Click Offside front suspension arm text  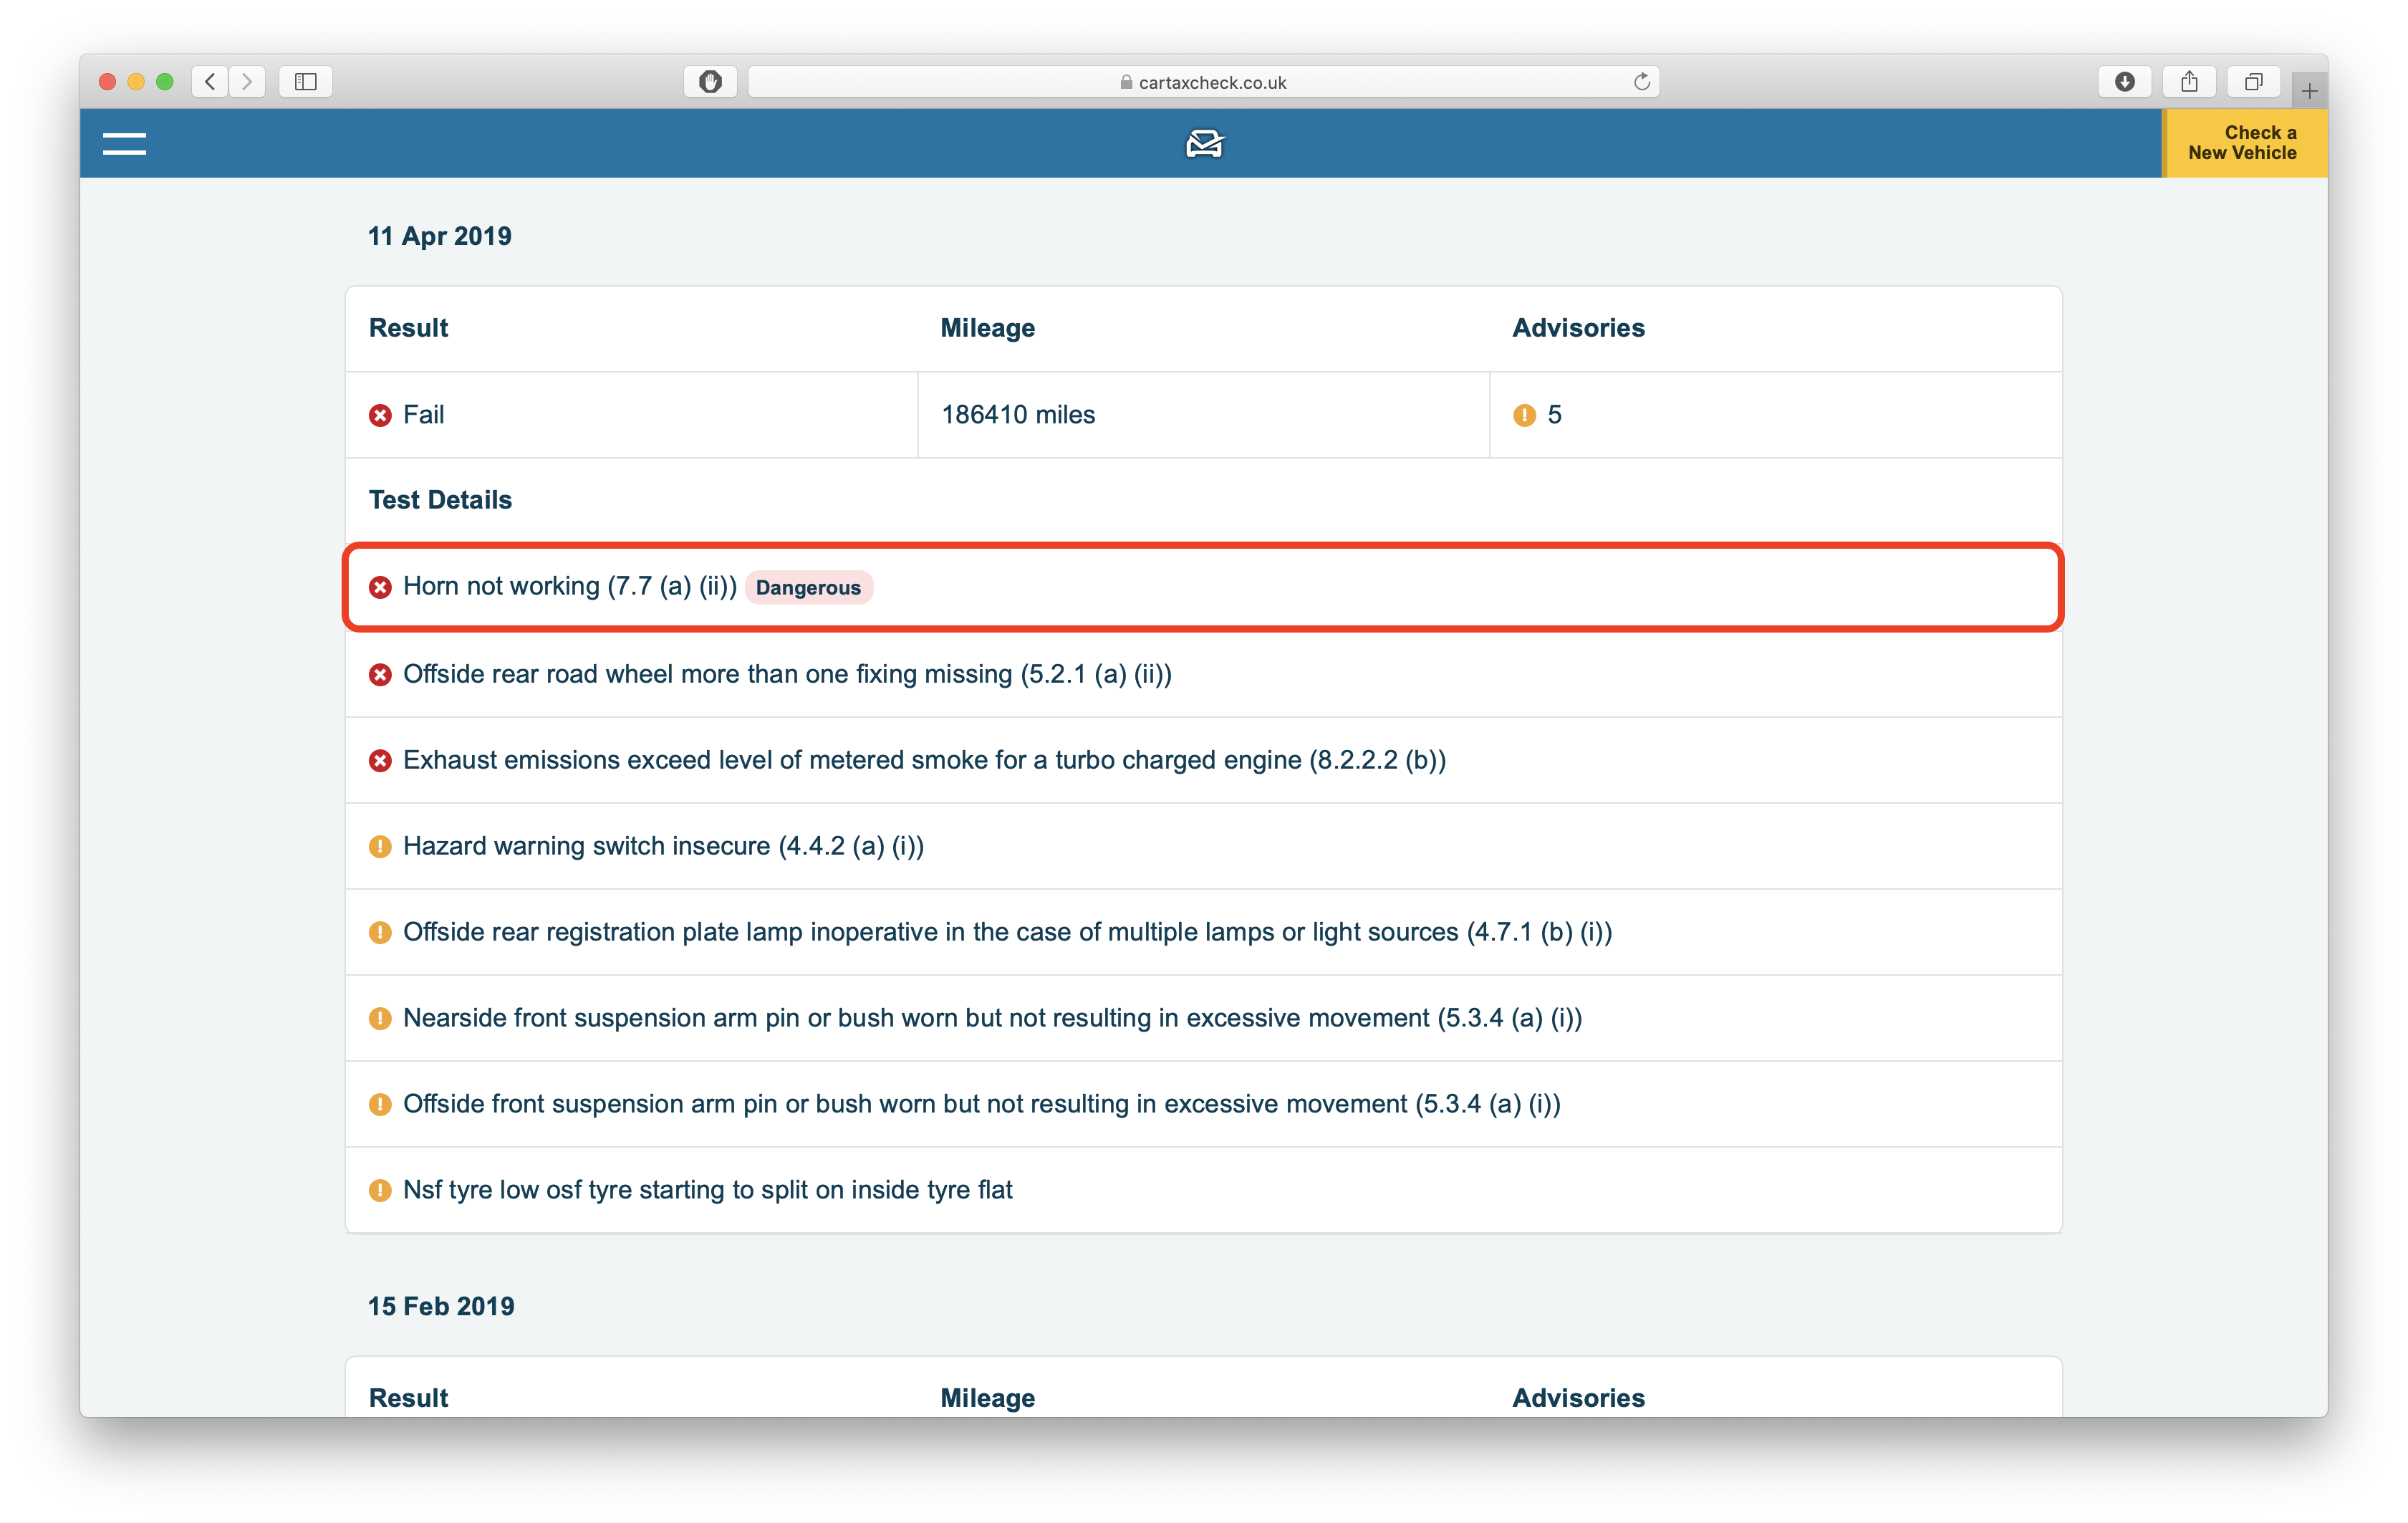981,1105
